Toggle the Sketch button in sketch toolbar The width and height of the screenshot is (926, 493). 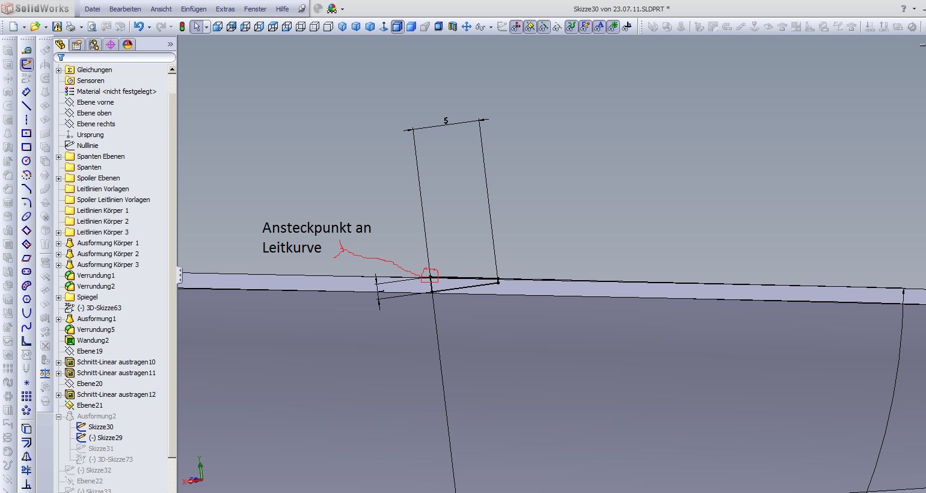tap(26, 64)
